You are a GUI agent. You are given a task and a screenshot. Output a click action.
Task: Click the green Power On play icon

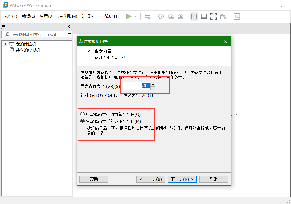129,16
